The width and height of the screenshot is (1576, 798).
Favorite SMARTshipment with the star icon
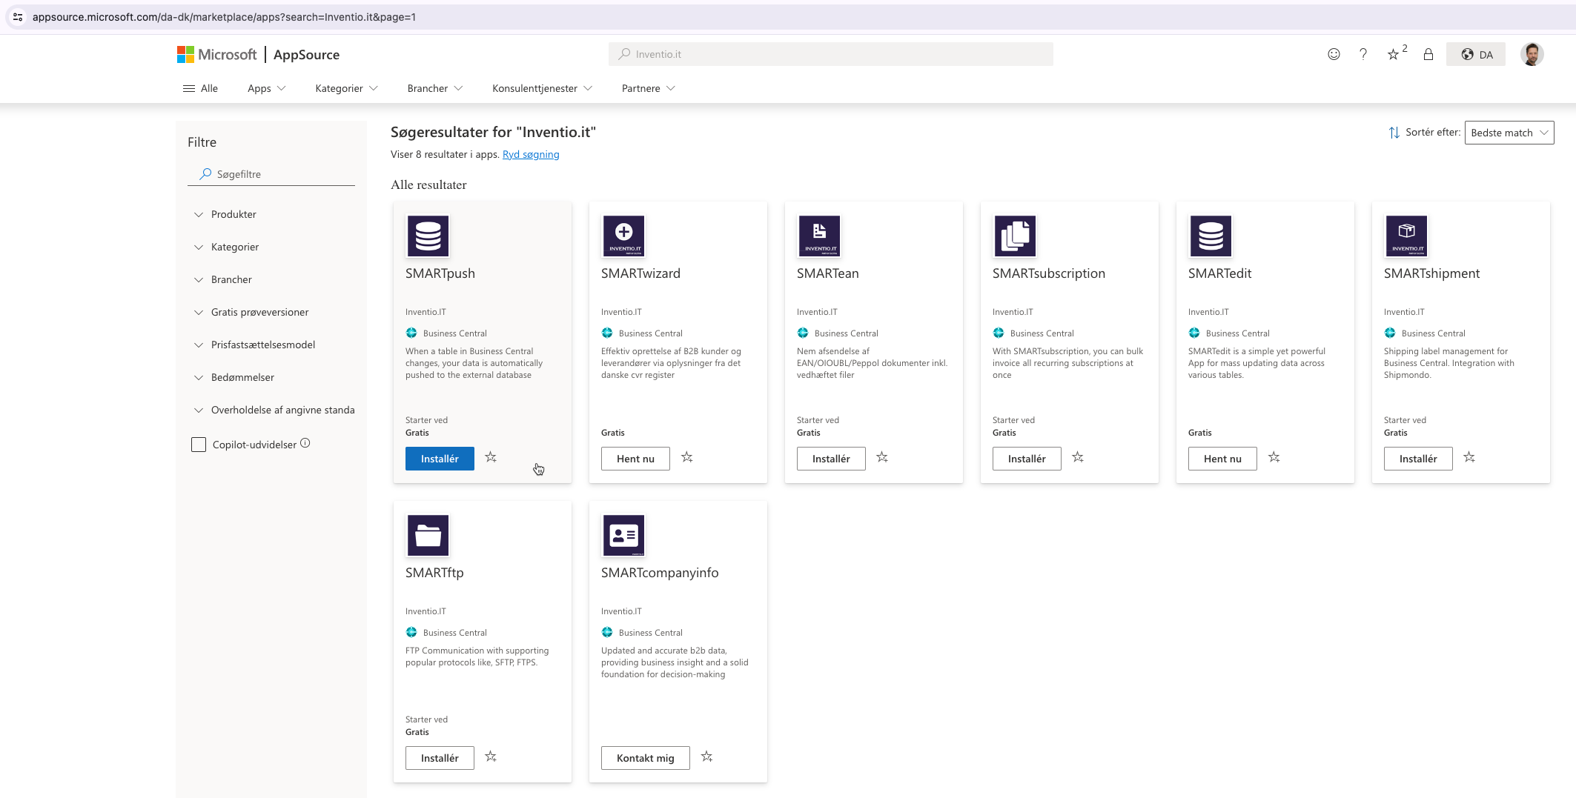1469,457
